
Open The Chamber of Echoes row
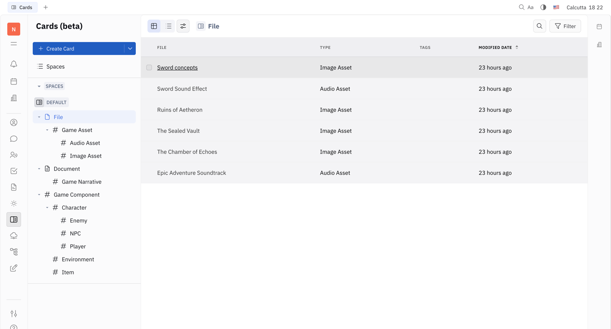point(364,152)
